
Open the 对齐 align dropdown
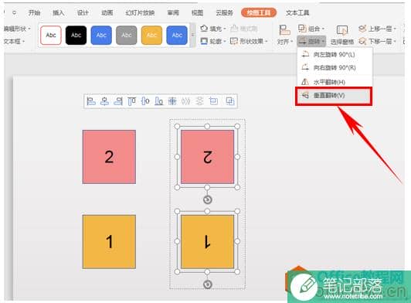[284, 35]
